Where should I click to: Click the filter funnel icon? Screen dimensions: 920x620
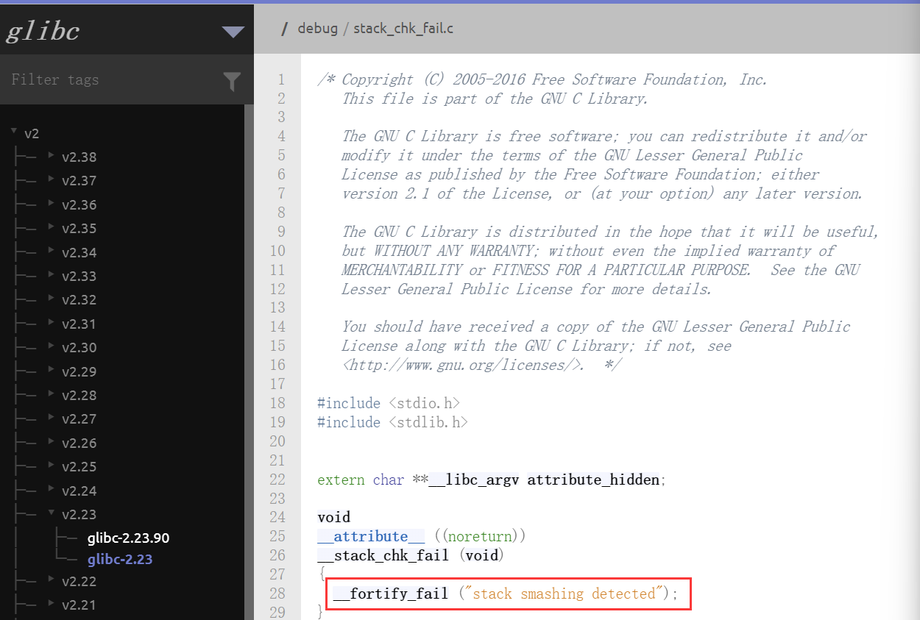232,81
